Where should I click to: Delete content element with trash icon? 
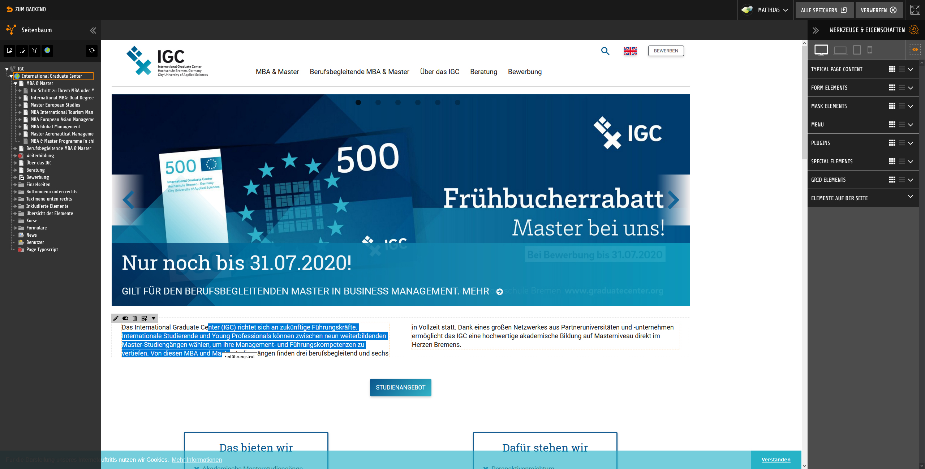point(135,318)
